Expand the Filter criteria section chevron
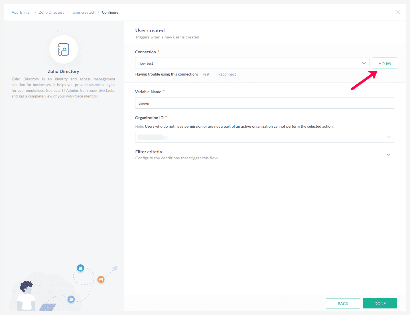Screen dimensions: 410x315 (x=388, y=155)
